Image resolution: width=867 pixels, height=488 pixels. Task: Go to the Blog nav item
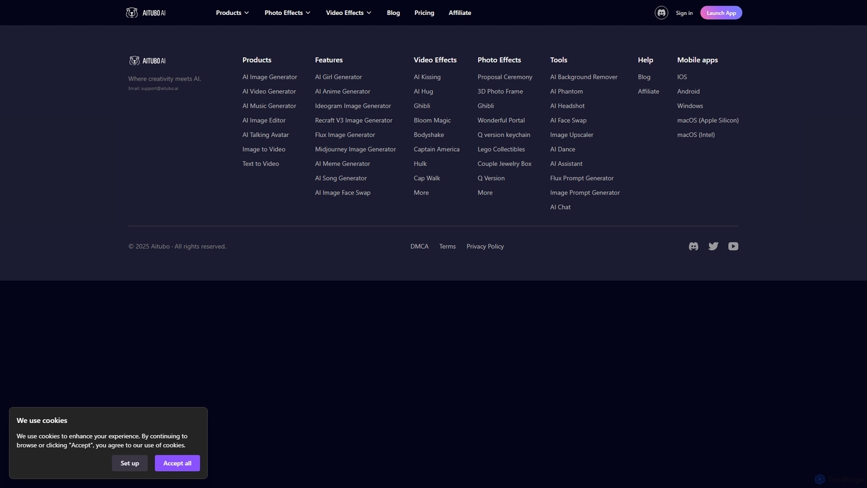tap(393, 13)
